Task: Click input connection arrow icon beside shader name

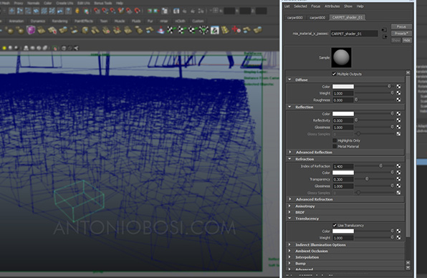Action: coord(384,30)
